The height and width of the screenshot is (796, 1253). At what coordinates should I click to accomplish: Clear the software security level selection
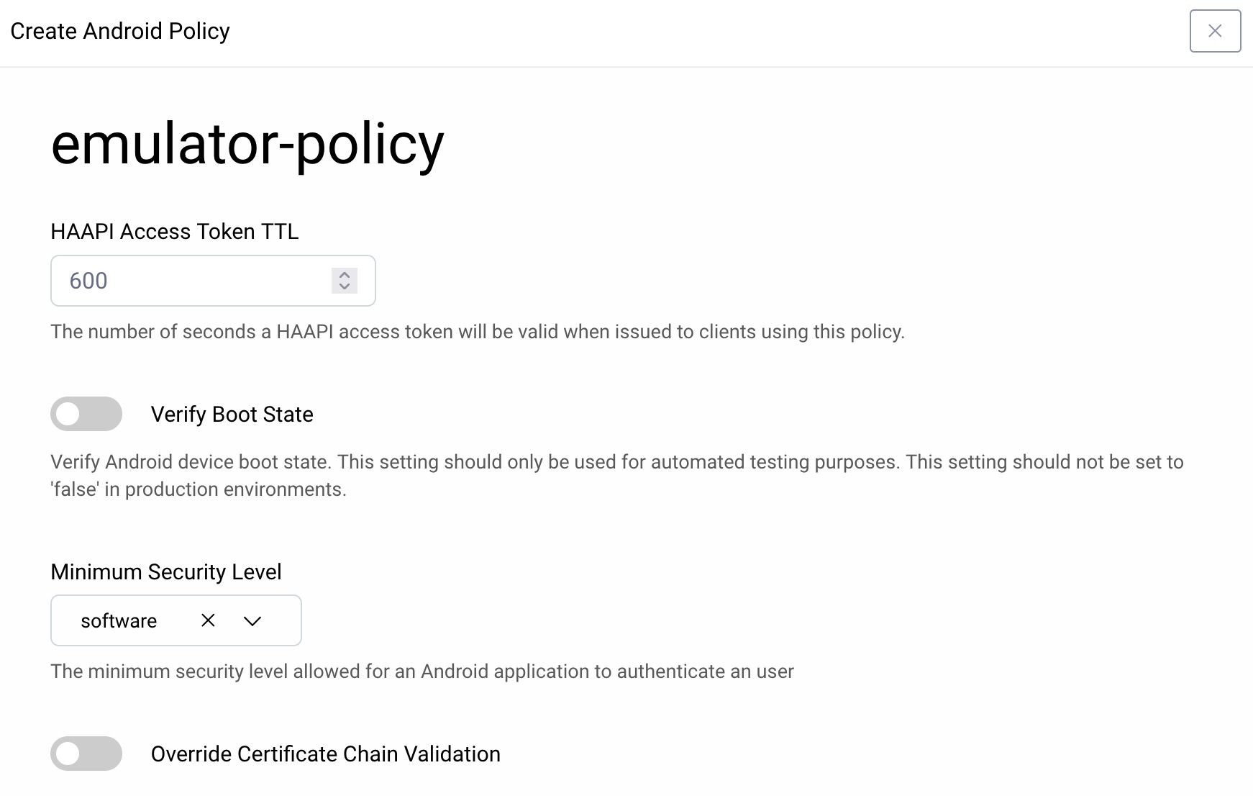tap(207, 620)
